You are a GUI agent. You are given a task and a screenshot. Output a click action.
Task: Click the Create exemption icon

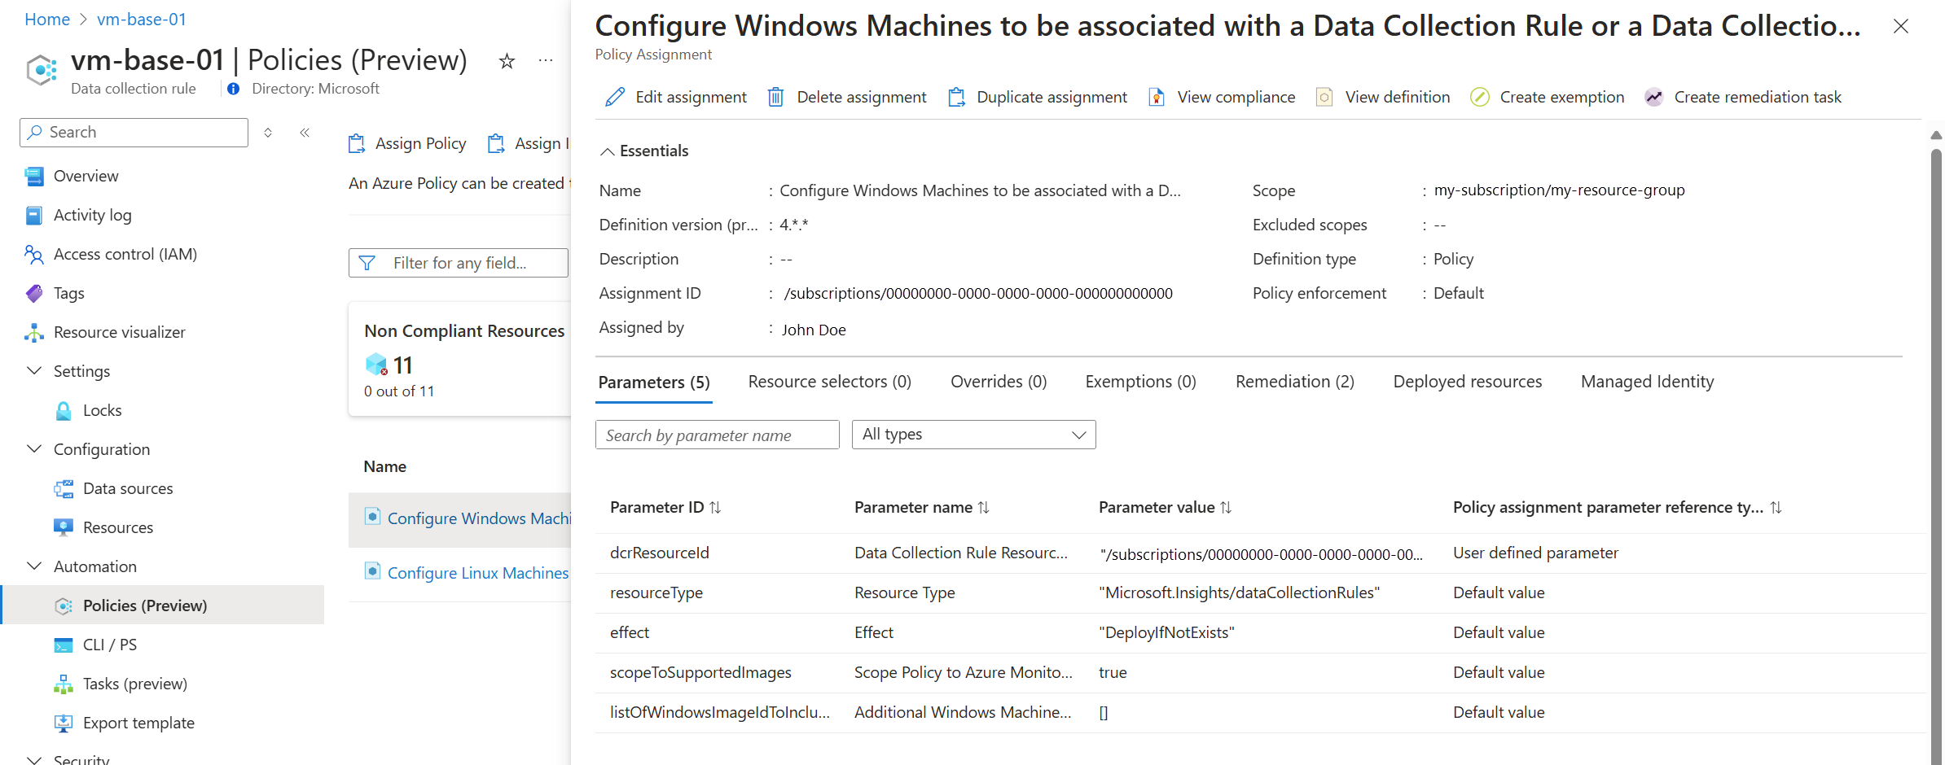[1479, 98]
